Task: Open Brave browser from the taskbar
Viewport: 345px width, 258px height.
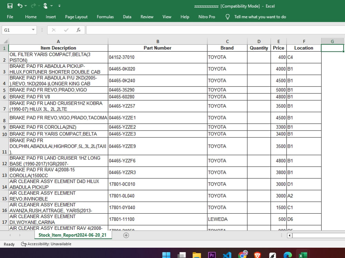Action: pos(257,255)
